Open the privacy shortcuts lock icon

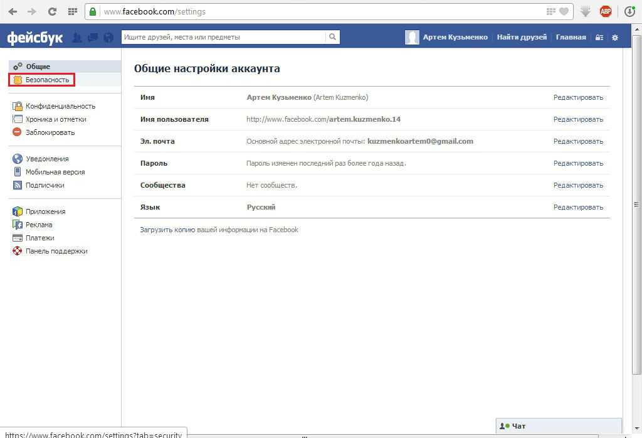(599, 37)
